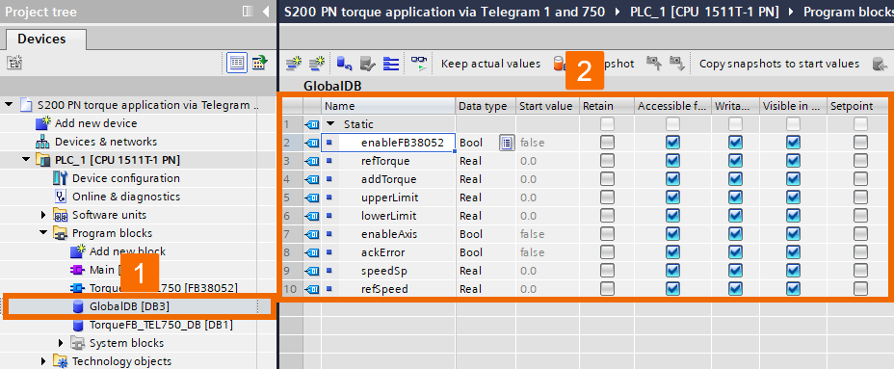The width and height of the screenshot is (894, 369).
Task: Collapse the Static section in the table
Action: click(330, 123)
